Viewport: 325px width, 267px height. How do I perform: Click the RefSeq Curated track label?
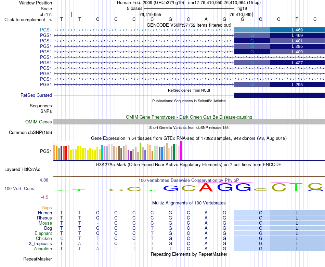36,95
